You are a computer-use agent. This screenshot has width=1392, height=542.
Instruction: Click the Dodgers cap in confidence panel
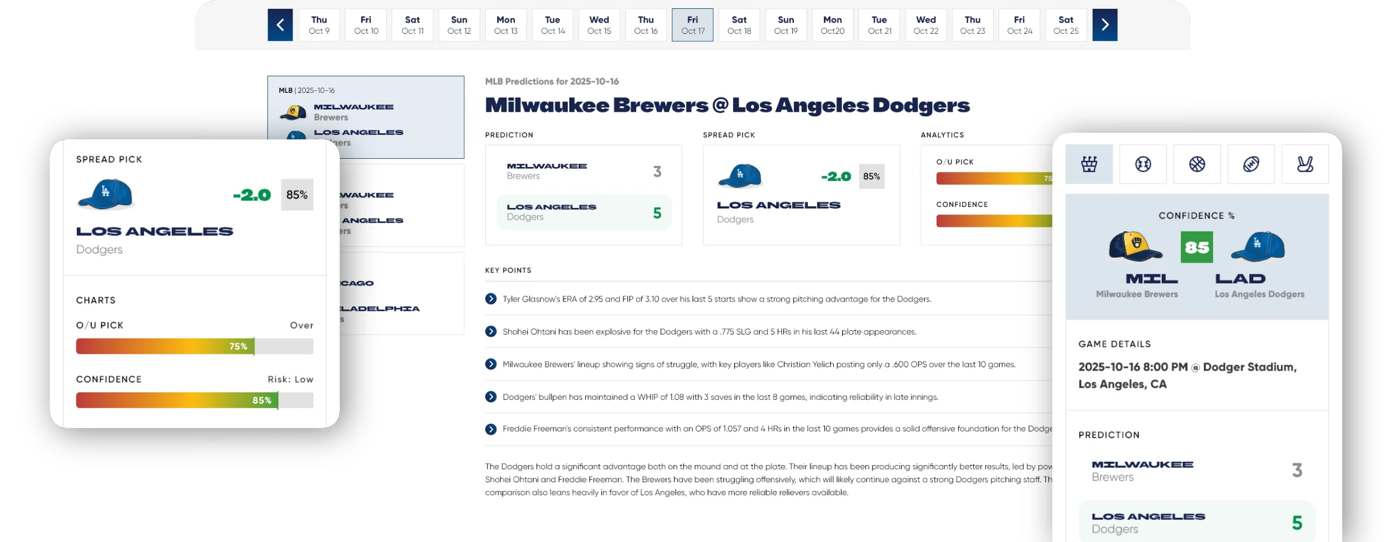point(1256,247)
